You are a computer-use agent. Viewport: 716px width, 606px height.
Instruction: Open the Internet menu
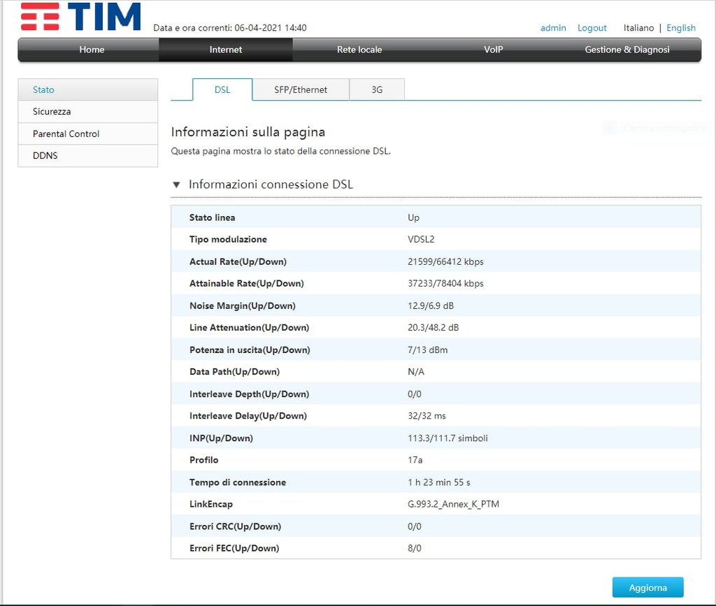click(226, 50)
